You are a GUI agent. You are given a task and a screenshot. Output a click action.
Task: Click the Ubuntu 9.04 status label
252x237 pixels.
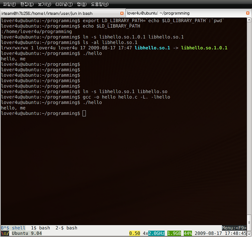(27, 233)
